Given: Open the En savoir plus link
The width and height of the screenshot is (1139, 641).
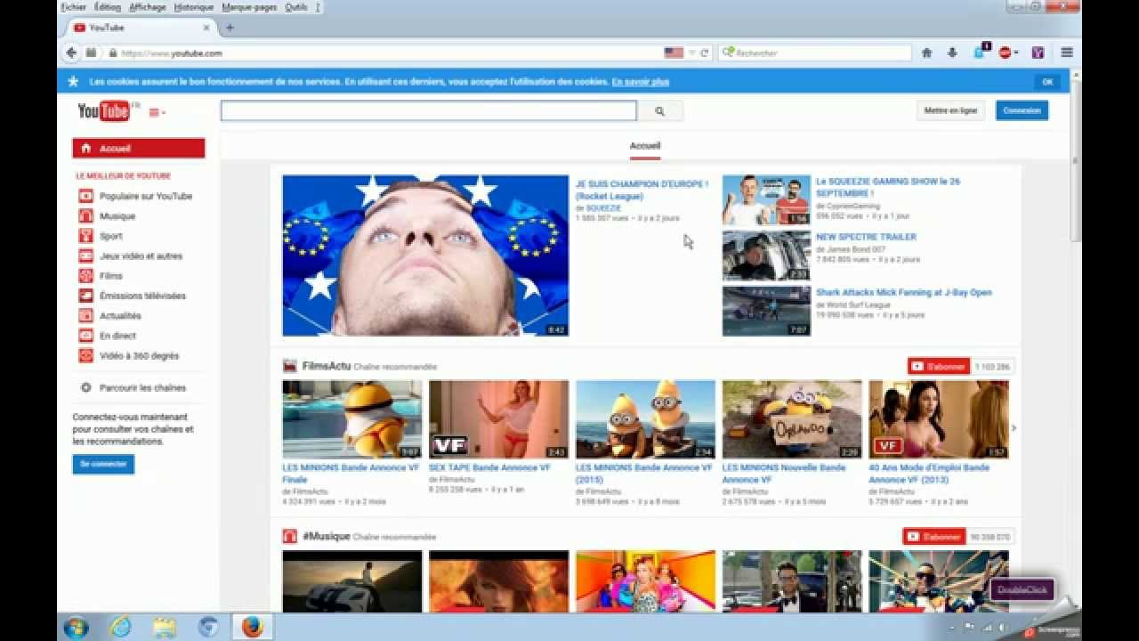Looking at the screenshot, I should click(640, 82).
